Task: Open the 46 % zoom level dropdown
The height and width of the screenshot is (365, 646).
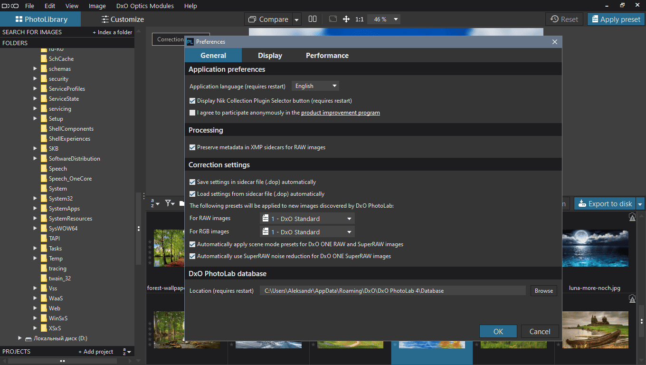Action: (x=384, y=19)
